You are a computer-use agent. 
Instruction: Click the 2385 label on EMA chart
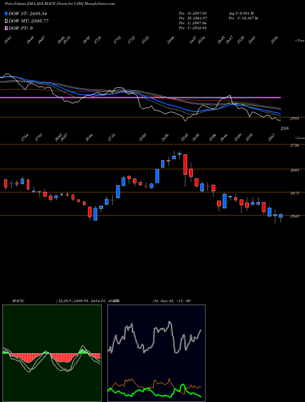coord(295,118)
